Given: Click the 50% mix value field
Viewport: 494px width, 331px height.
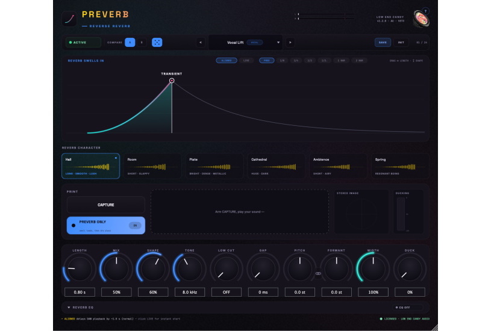Looking at the screenshot, I should click(x=116, y=292).
